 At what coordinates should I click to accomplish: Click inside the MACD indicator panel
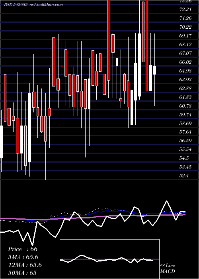pyautogui.click(x=109, y=259)
